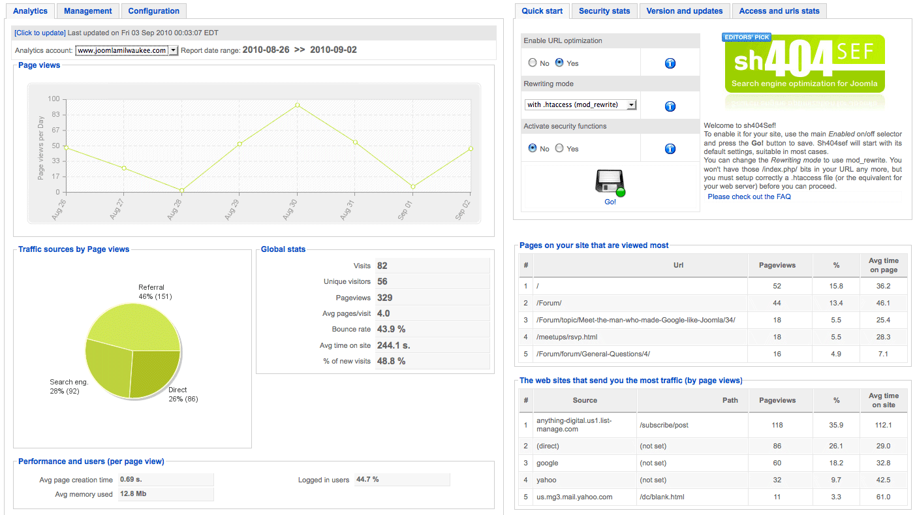Select Yes to activate security functions

[559, 148]
